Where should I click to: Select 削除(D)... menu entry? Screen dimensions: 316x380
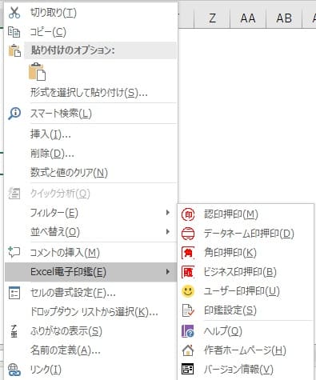(52, 154)
